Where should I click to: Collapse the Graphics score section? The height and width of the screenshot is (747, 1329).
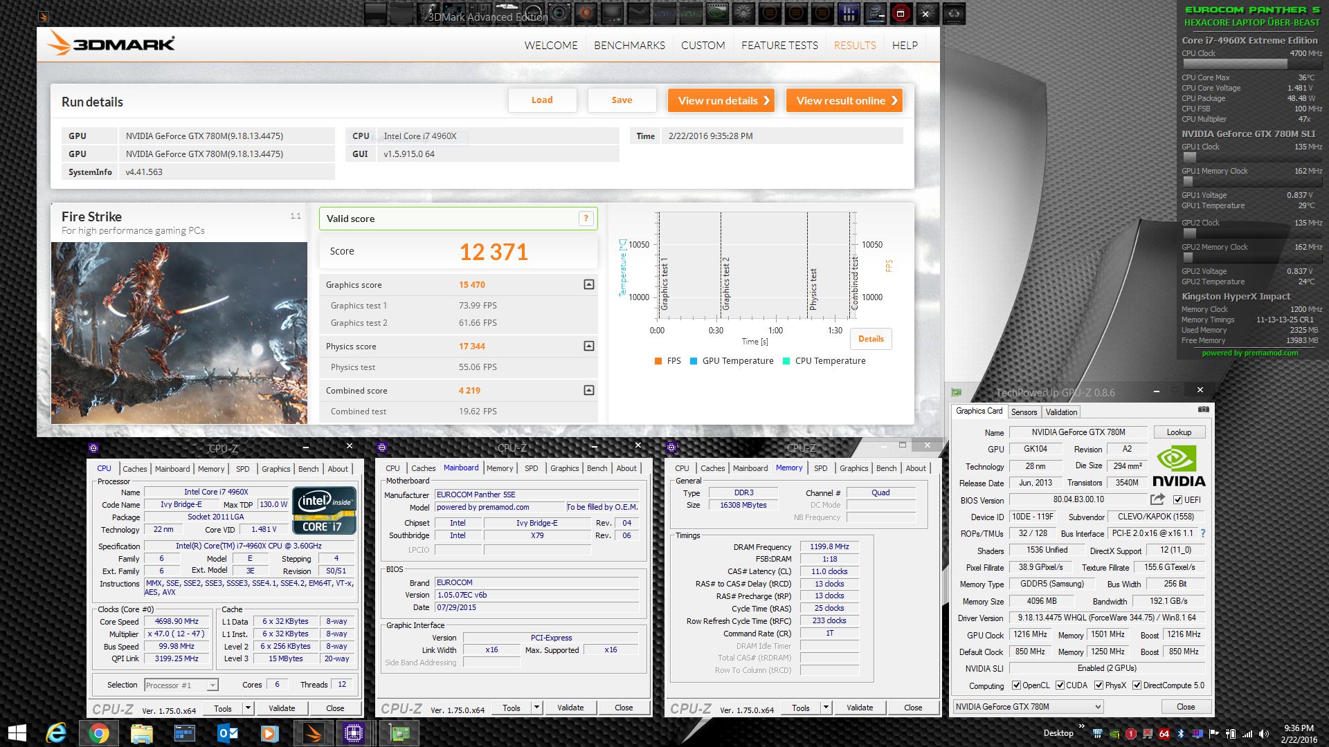tap(588, 284)
